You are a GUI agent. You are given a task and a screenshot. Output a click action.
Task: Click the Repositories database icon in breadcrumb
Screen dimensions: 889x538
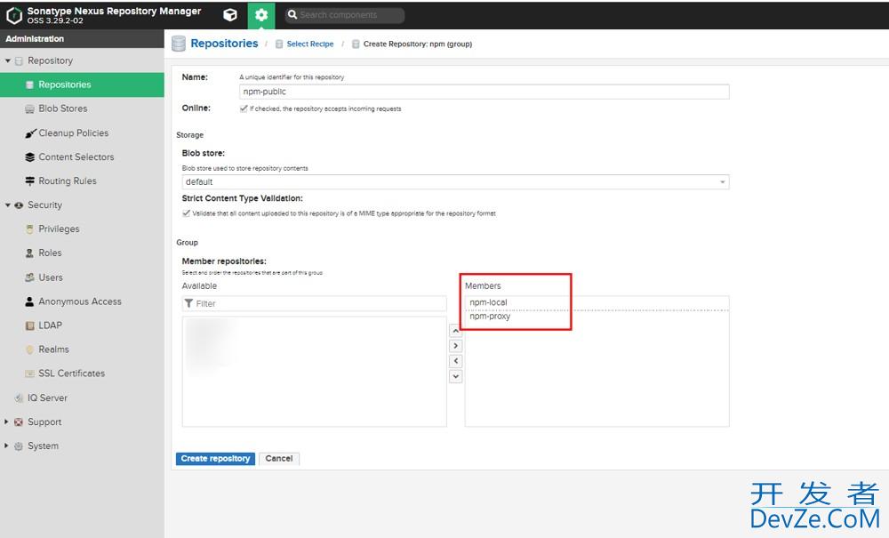point(179,44)
